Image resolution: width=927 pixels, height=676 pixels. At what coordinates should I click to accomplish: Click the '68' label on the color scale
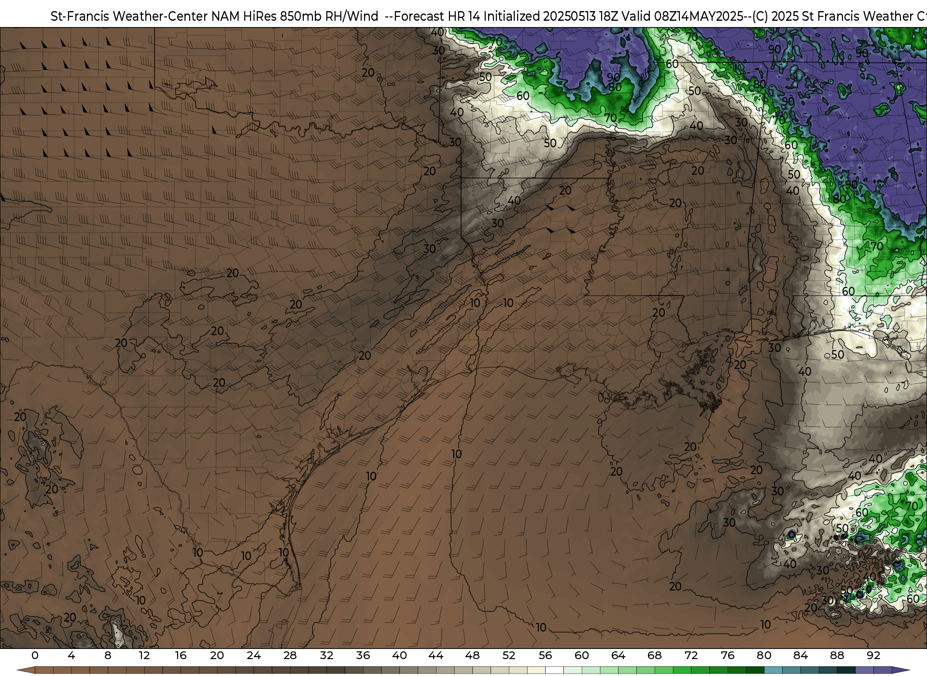pos(654,655)
